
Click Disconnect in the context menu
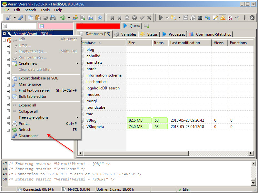pyautogui.click(x=28, y=136)
